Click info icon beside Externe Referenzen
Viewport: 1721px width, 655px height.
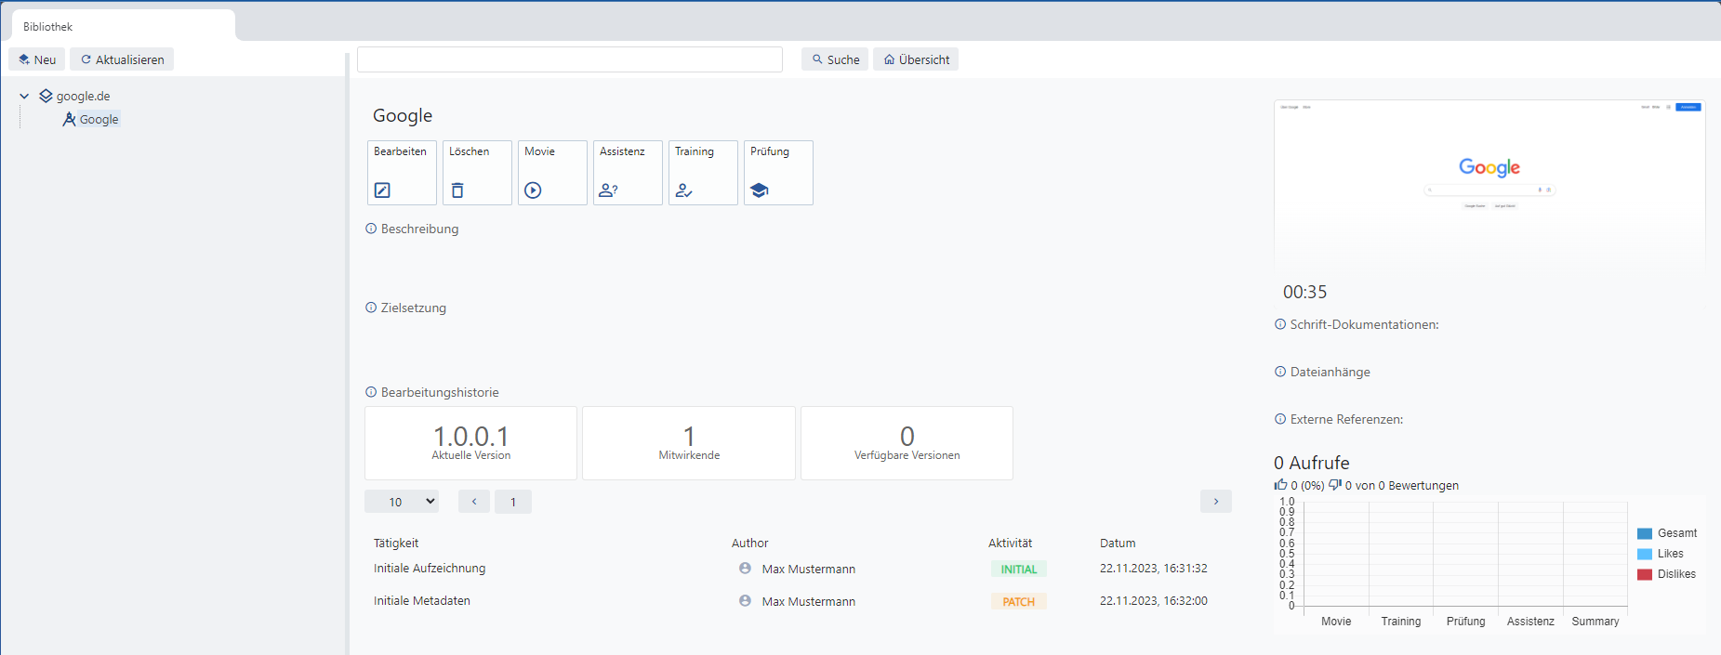tap(1280, 419)
